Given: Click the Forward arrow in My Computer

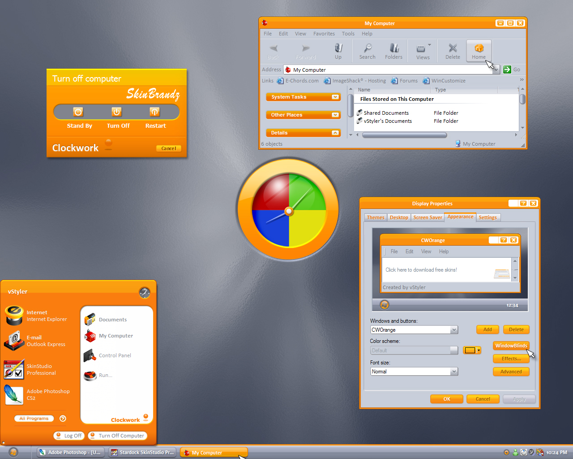Looking at the screenshot, I should click(x=306, y=51).
